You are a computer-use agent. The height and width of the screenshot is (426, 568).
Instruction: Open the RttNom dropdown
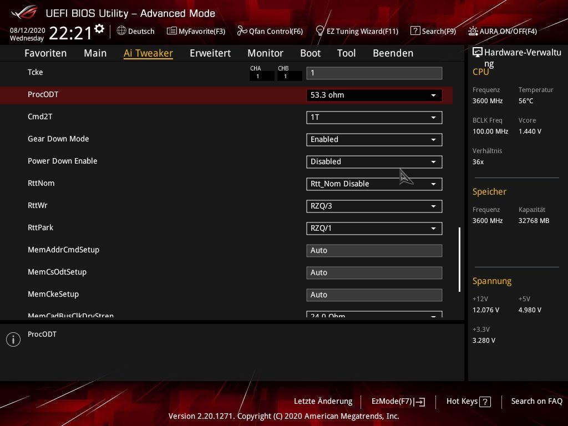[x=374, y=184]
